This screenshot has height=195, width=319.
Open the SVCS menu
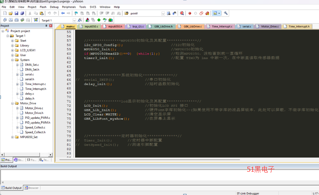(93, 7)
